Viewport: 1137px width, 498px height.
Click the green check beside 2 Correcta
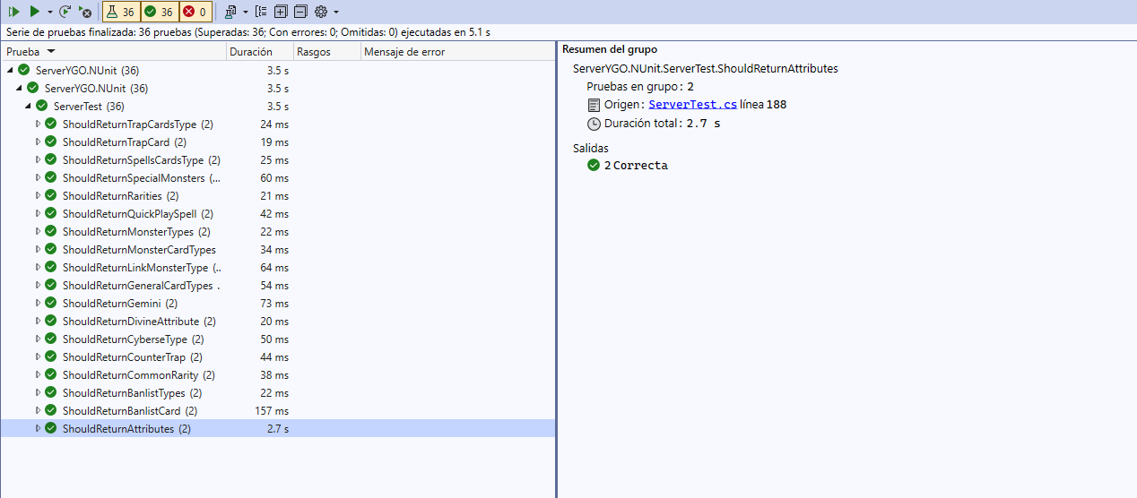click(x=594, y=165)
